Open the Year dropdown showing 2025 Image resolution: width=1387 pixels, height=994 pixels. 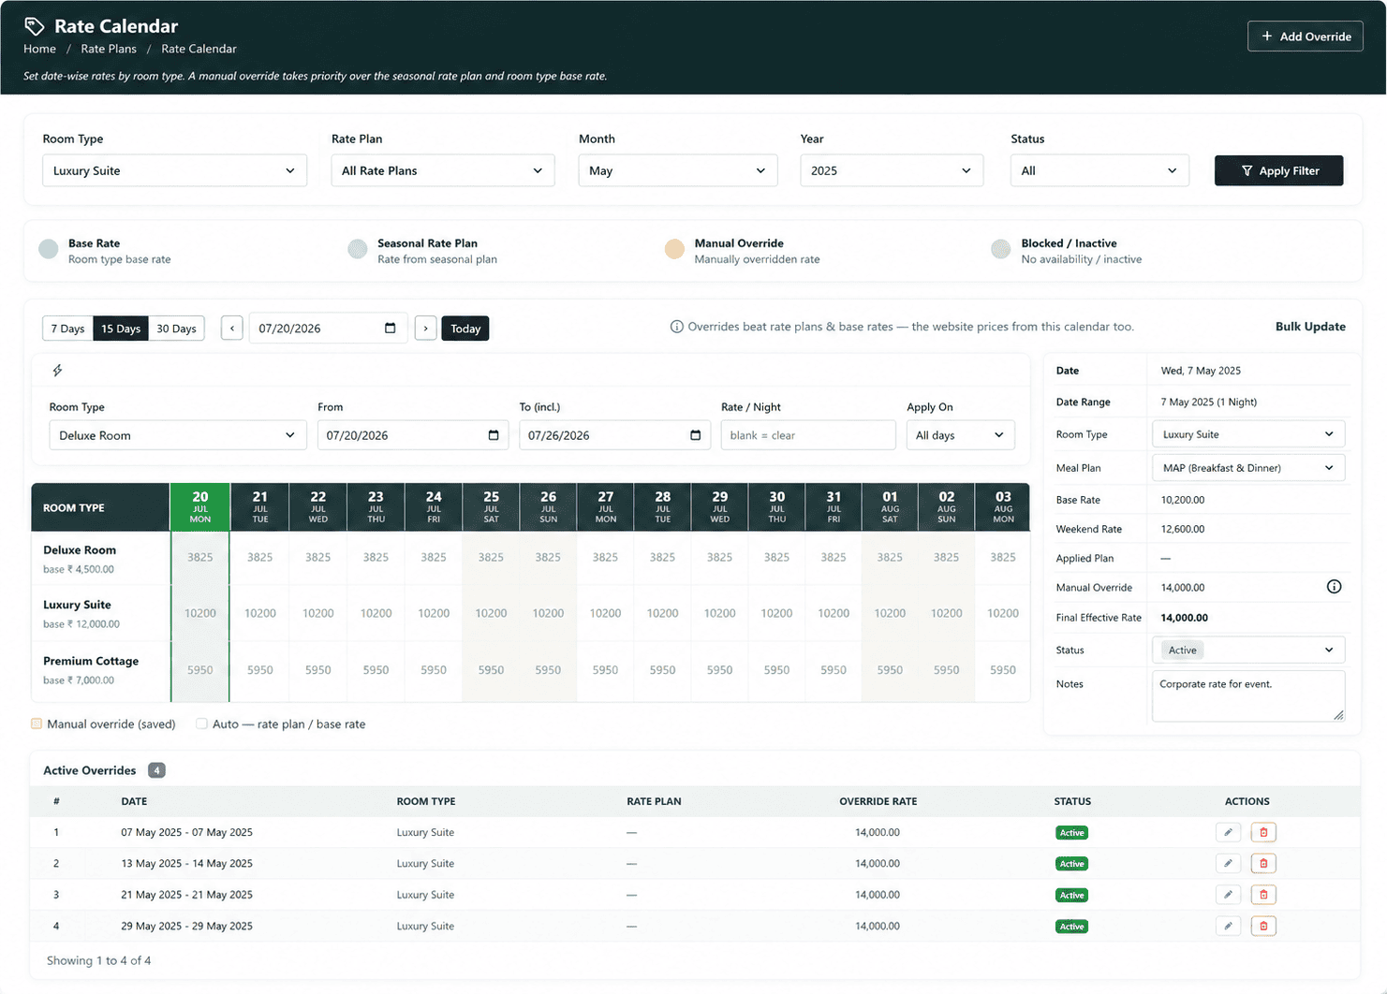click(x=892, y=170)
